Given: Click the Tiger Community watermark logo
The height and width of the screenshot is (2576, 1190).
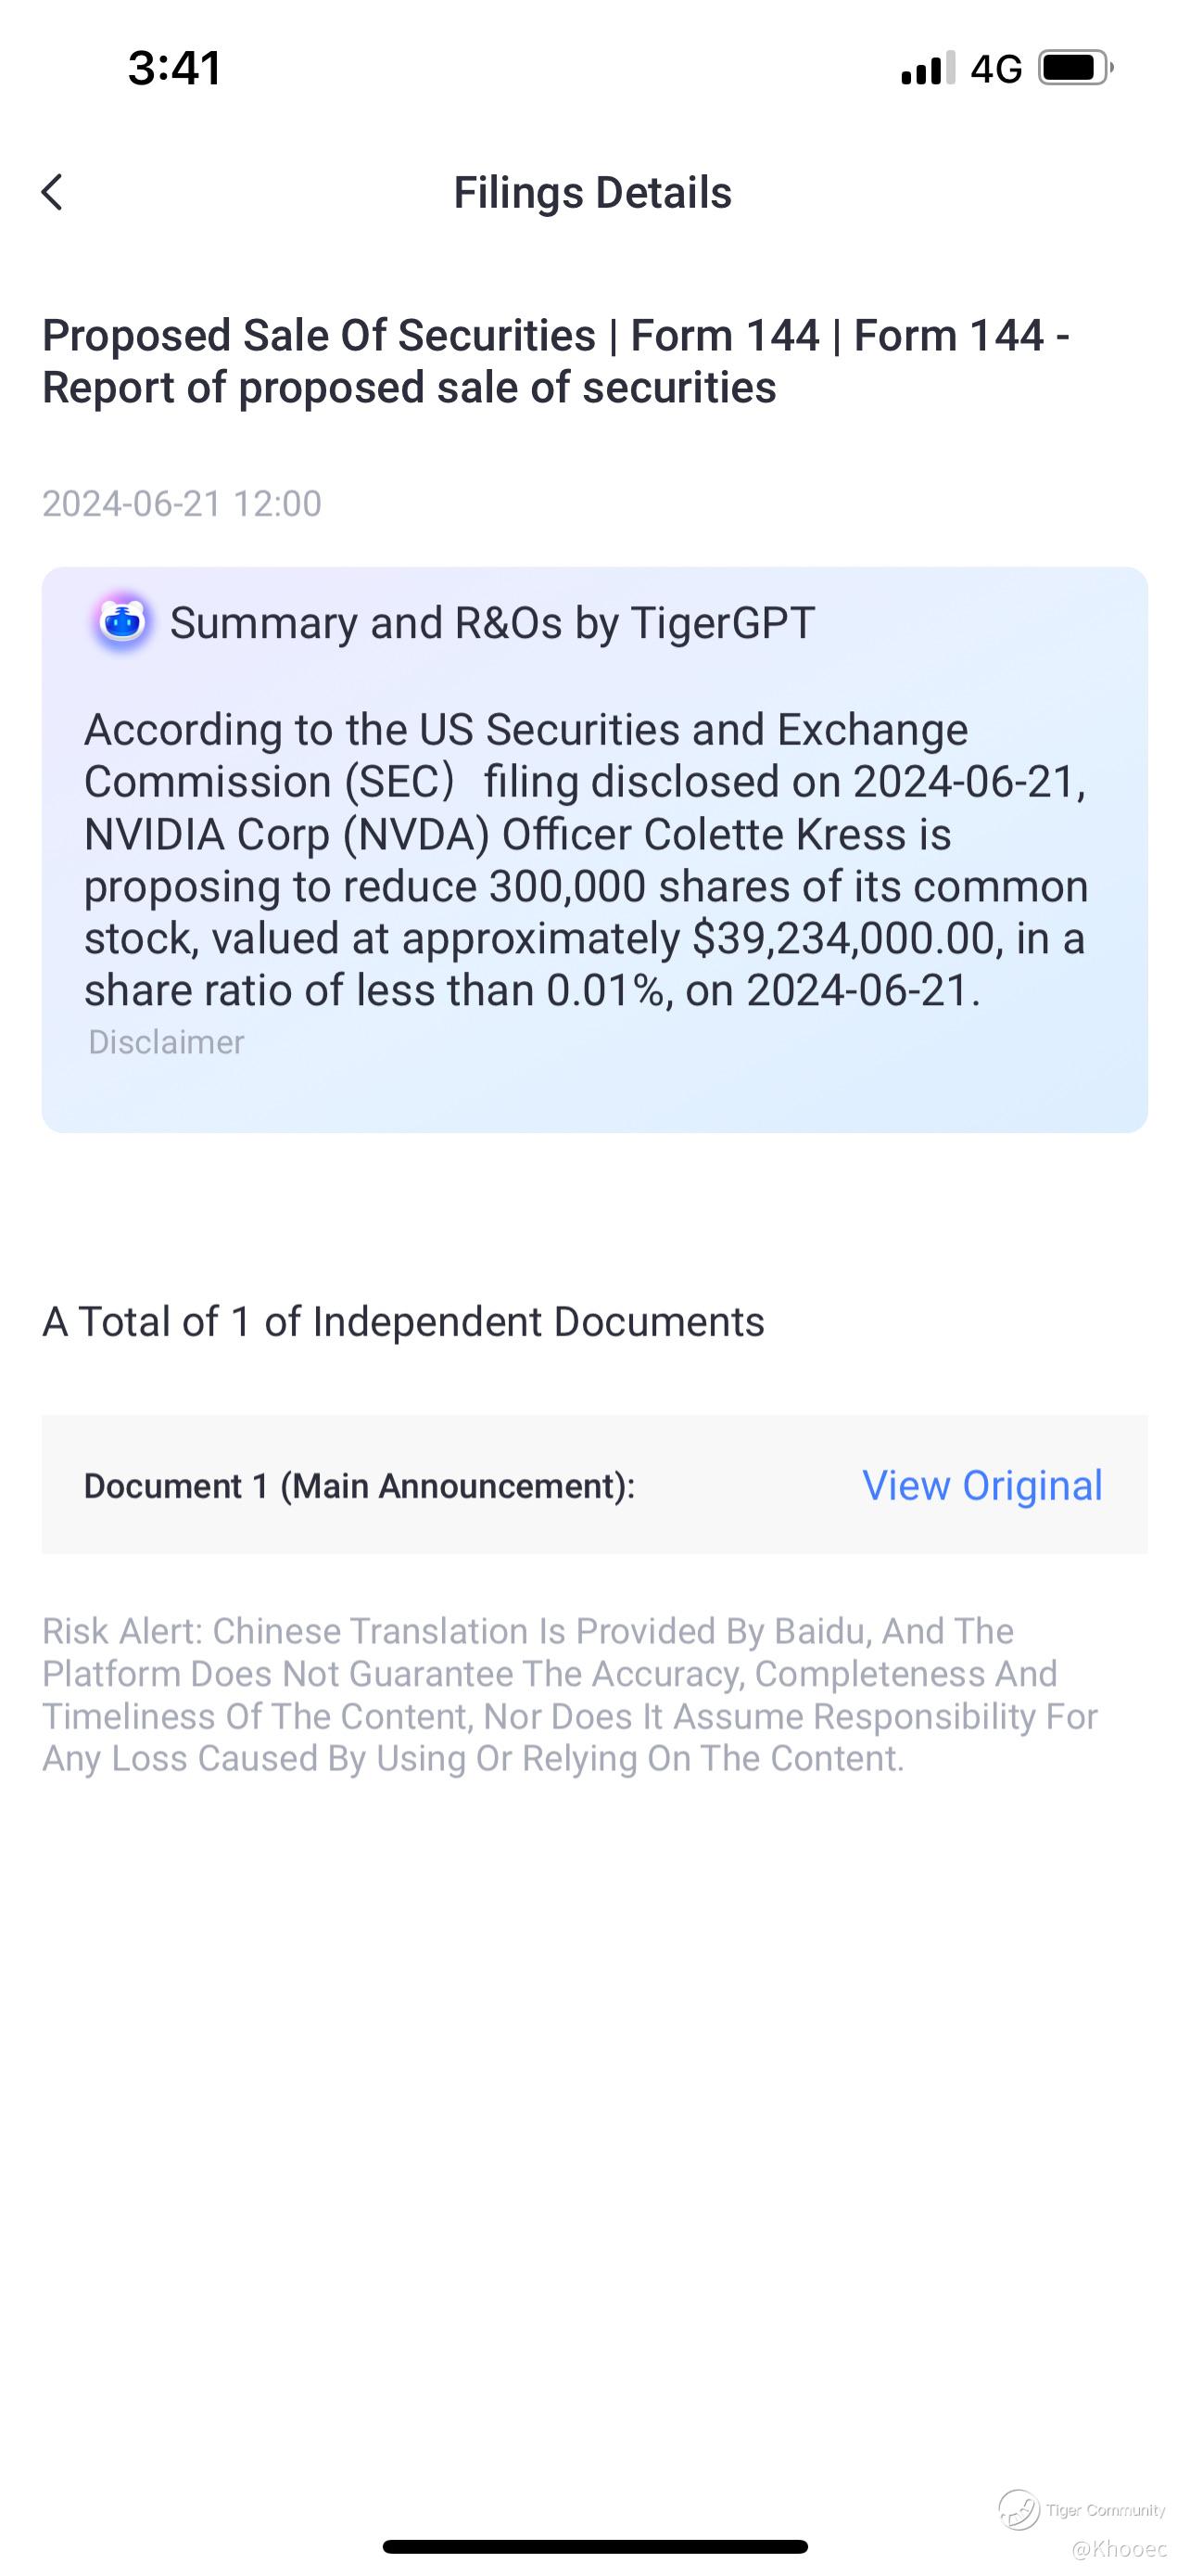Looking at the screenshot, I should click(1020, 2510).
